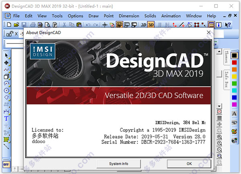Select the arrow Select tool in toolbox
This screenshot has width=241, height=174.
6,55
